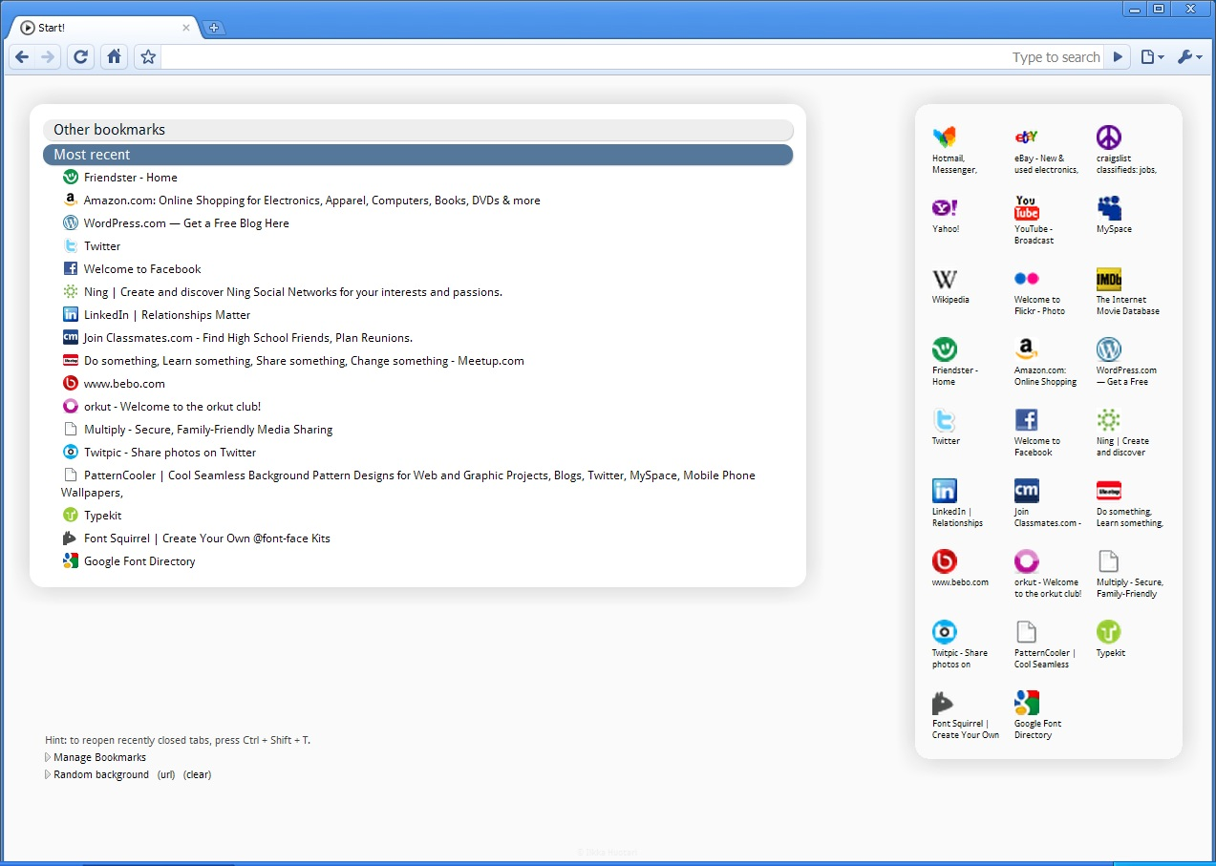Focus the address bar search field
This screenshot has width=1216, height=866.
[x=632, y=57]
